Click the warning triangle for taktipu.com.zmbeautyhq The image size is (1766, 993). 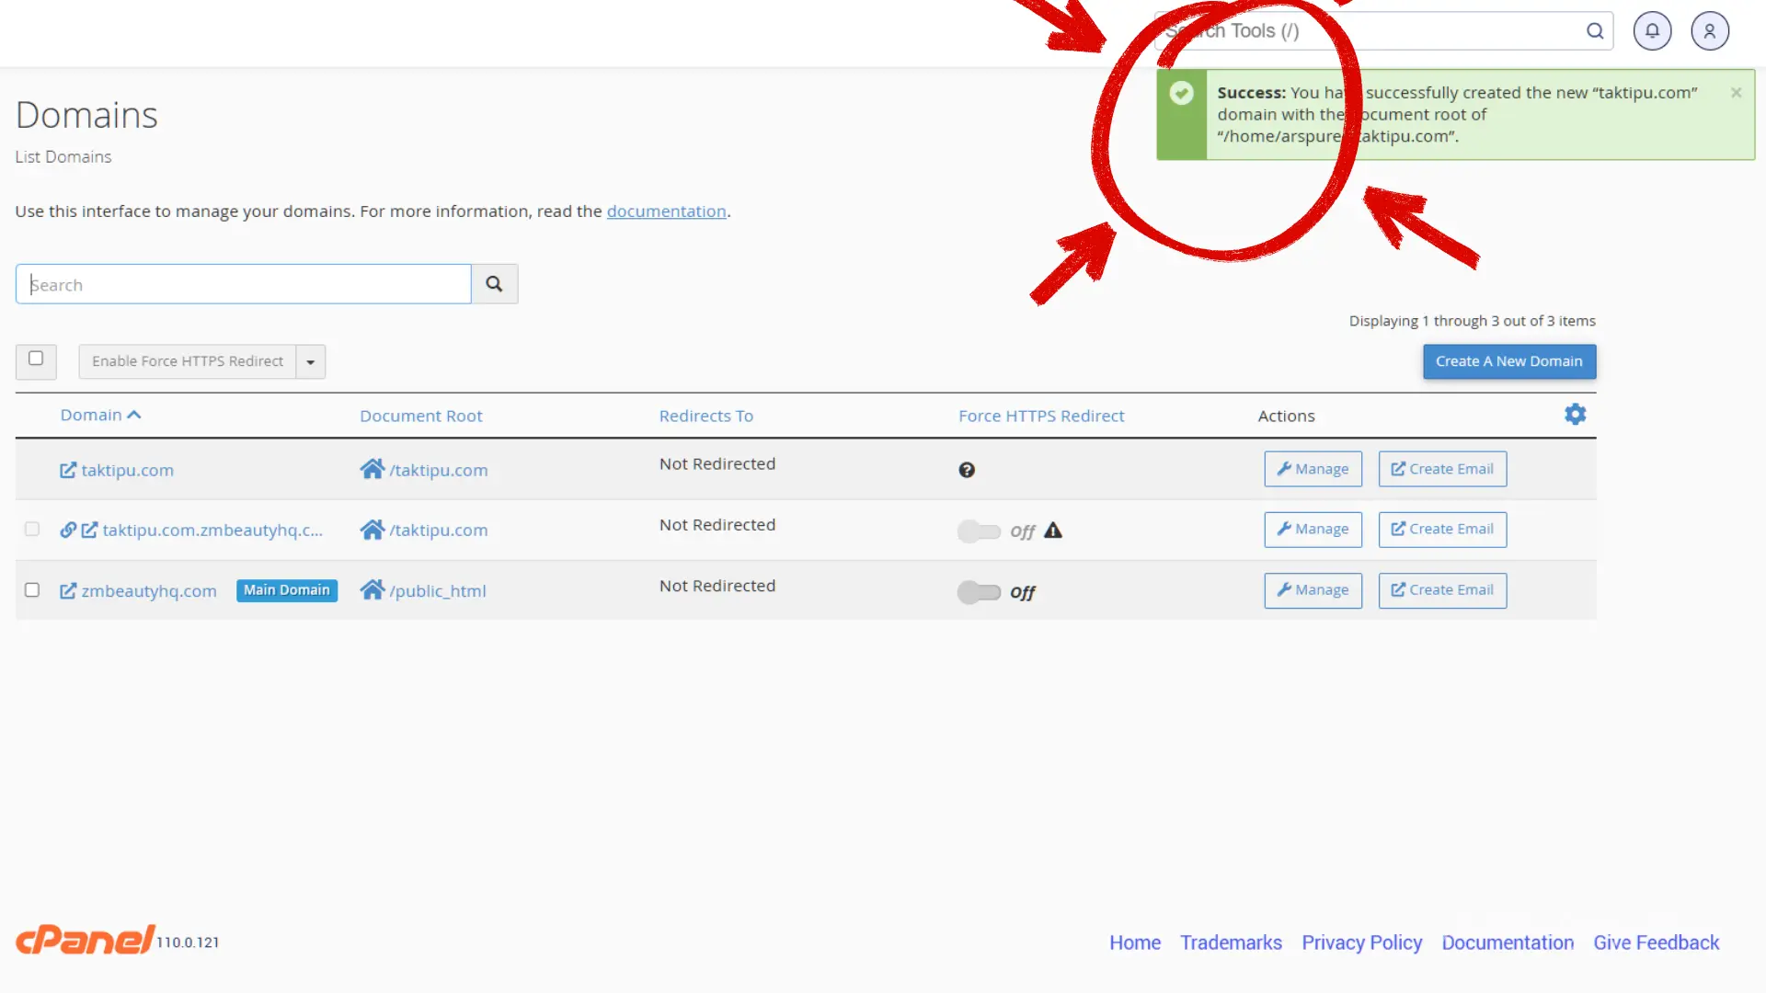click(x=1053, y=531)
